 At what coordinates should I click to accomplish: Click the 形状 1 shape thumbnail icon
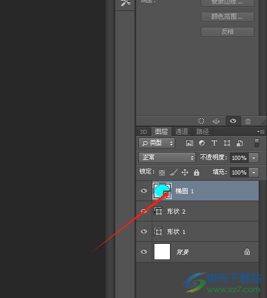pyautogui.click(x=158, y=231)
